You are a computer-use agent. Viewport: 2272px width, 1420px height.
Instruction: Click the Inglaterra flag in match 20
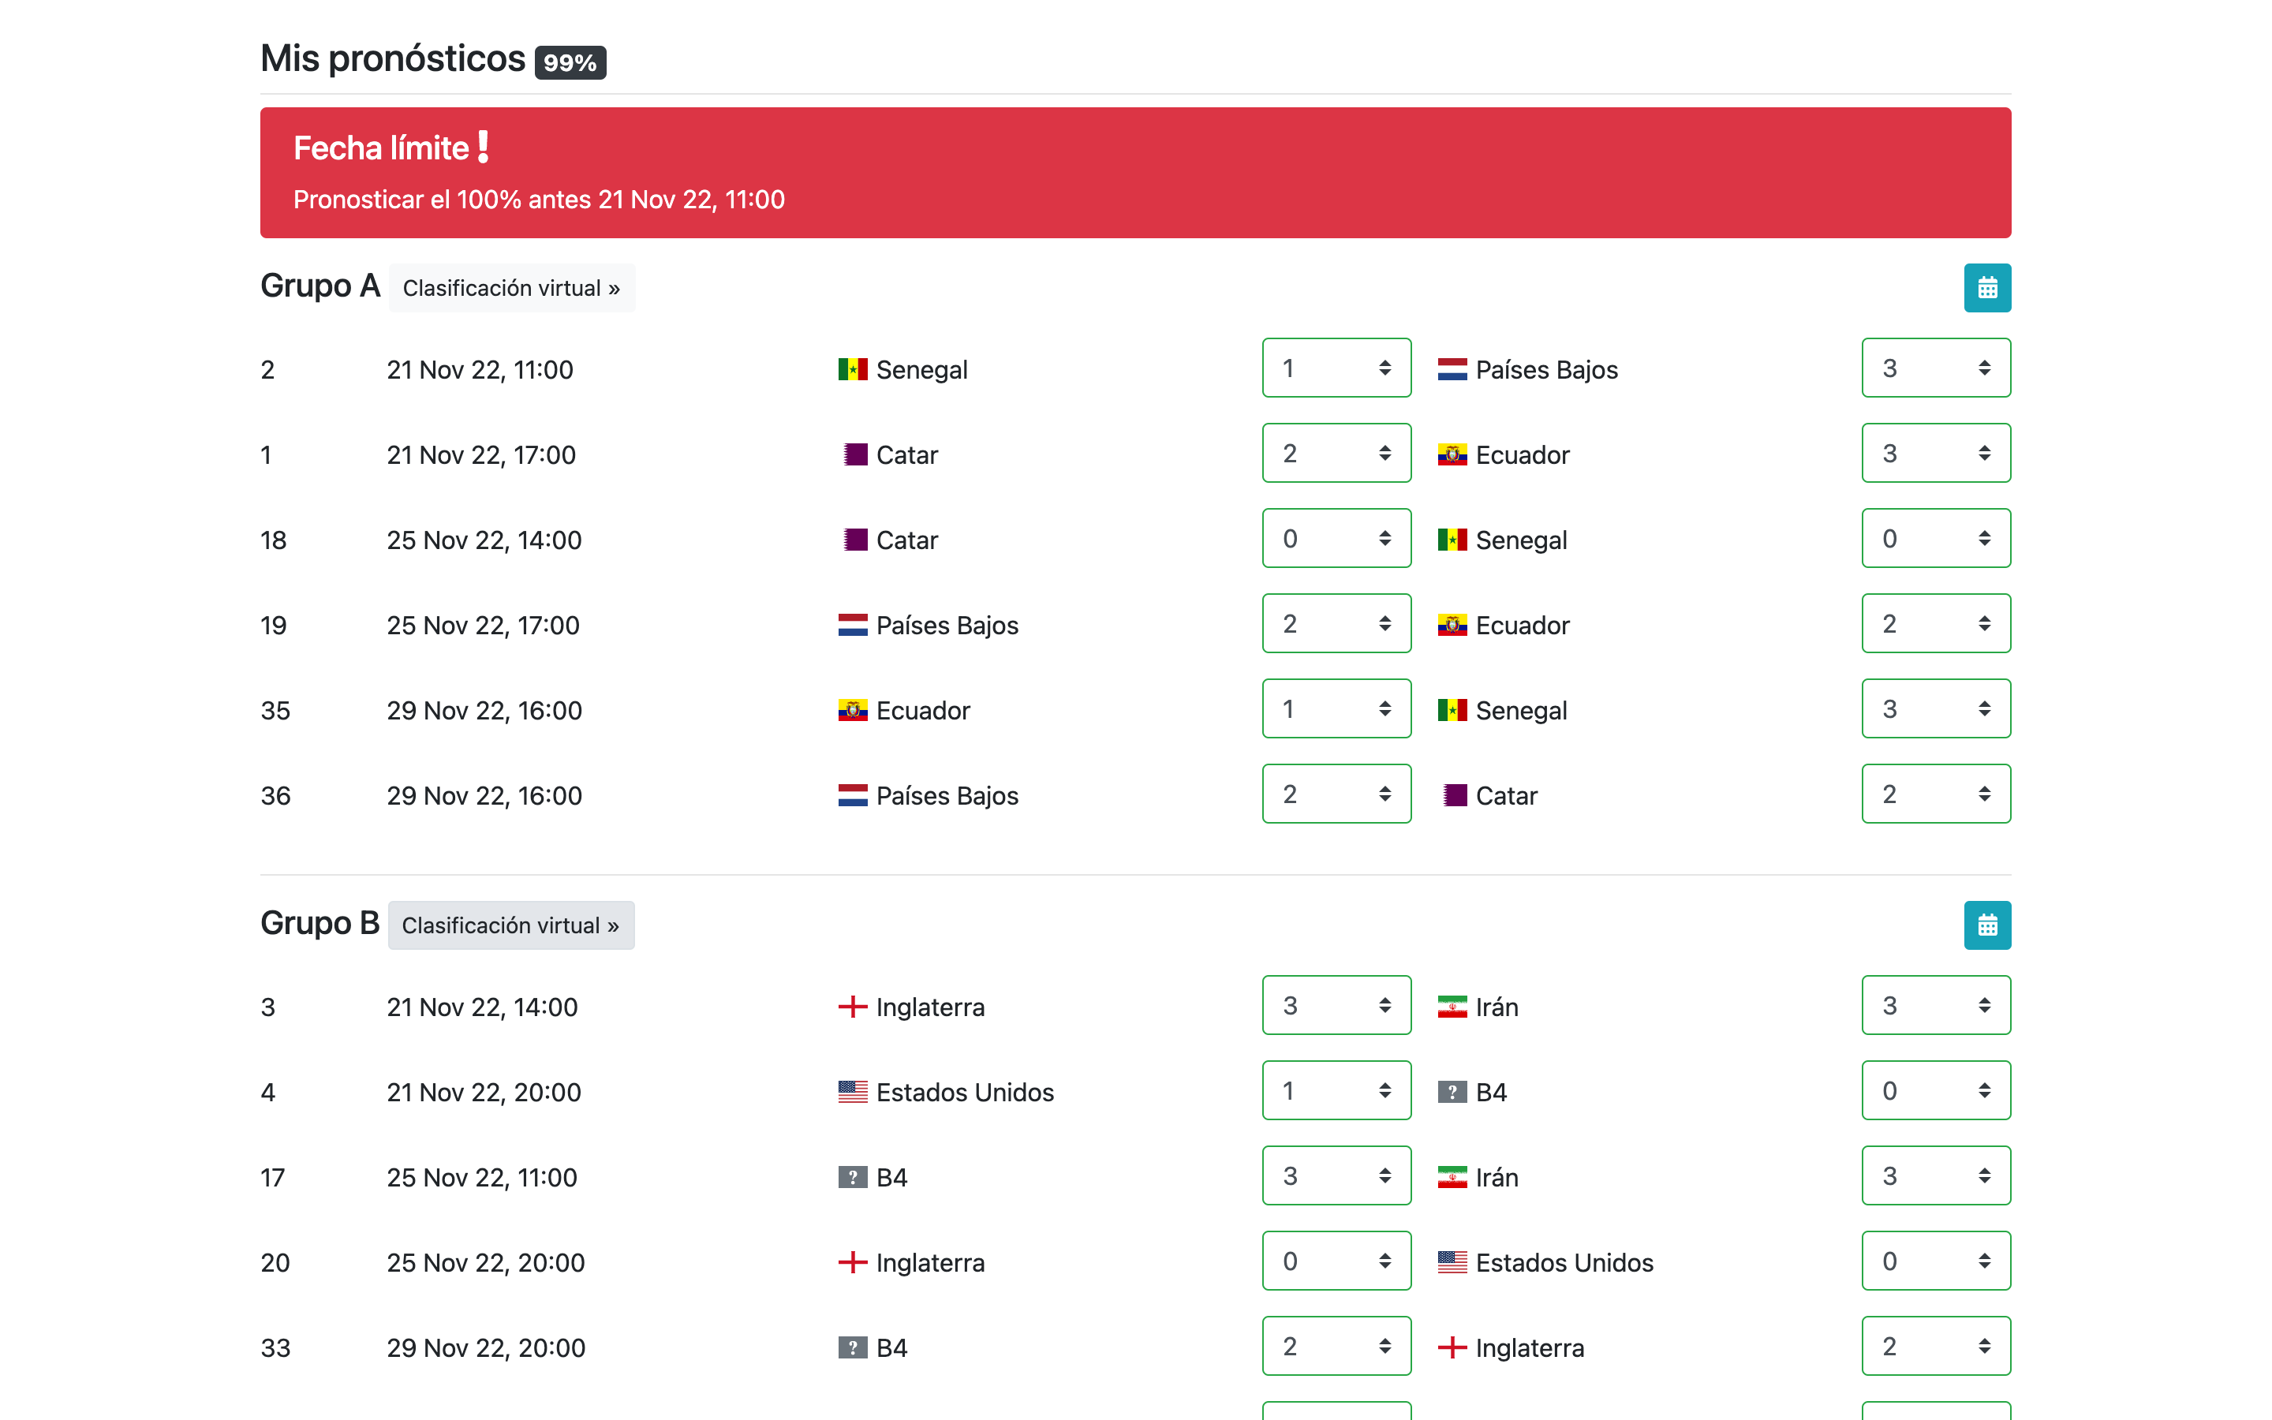click(x=853, y=1262)
